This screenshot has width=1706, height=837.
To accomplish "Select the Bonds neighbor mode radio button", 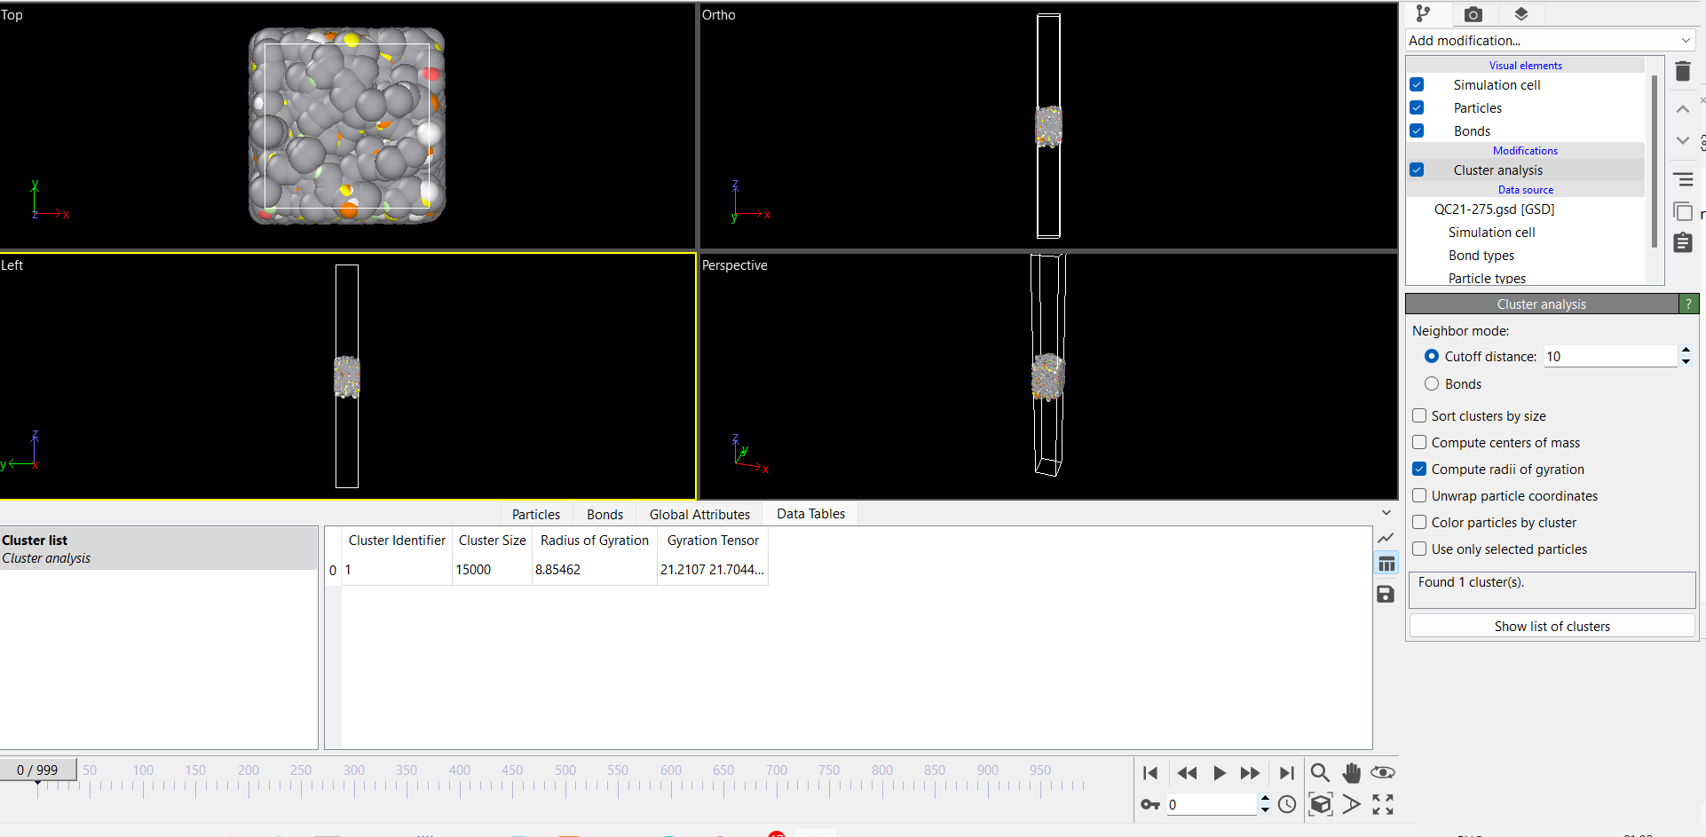I will 1432,383.
